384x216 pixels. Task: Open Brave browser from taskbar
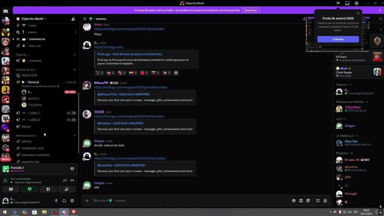(74, 212)
